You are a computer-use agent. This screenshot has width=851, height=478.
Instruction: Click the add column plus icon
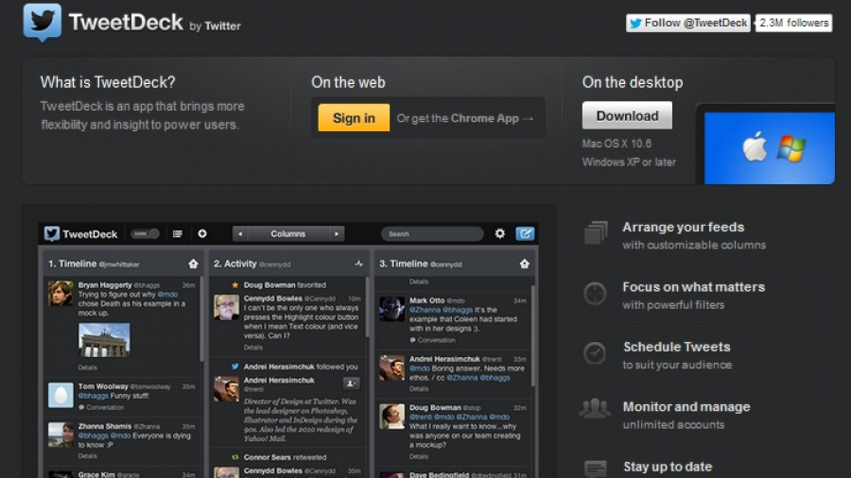coord(202,233)
